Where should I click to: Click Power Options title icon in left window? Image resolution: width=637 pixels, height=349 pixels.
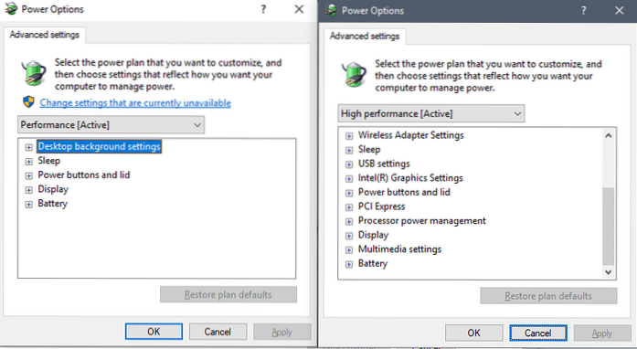coord(11,9)
